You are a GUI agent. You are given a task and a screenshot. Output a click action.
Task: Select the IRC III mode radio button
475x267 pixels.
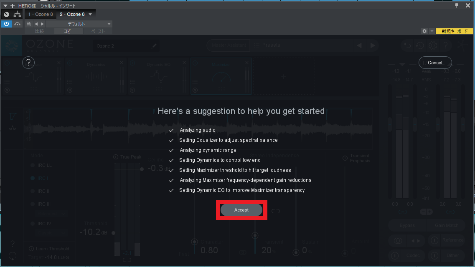[33, 204]
